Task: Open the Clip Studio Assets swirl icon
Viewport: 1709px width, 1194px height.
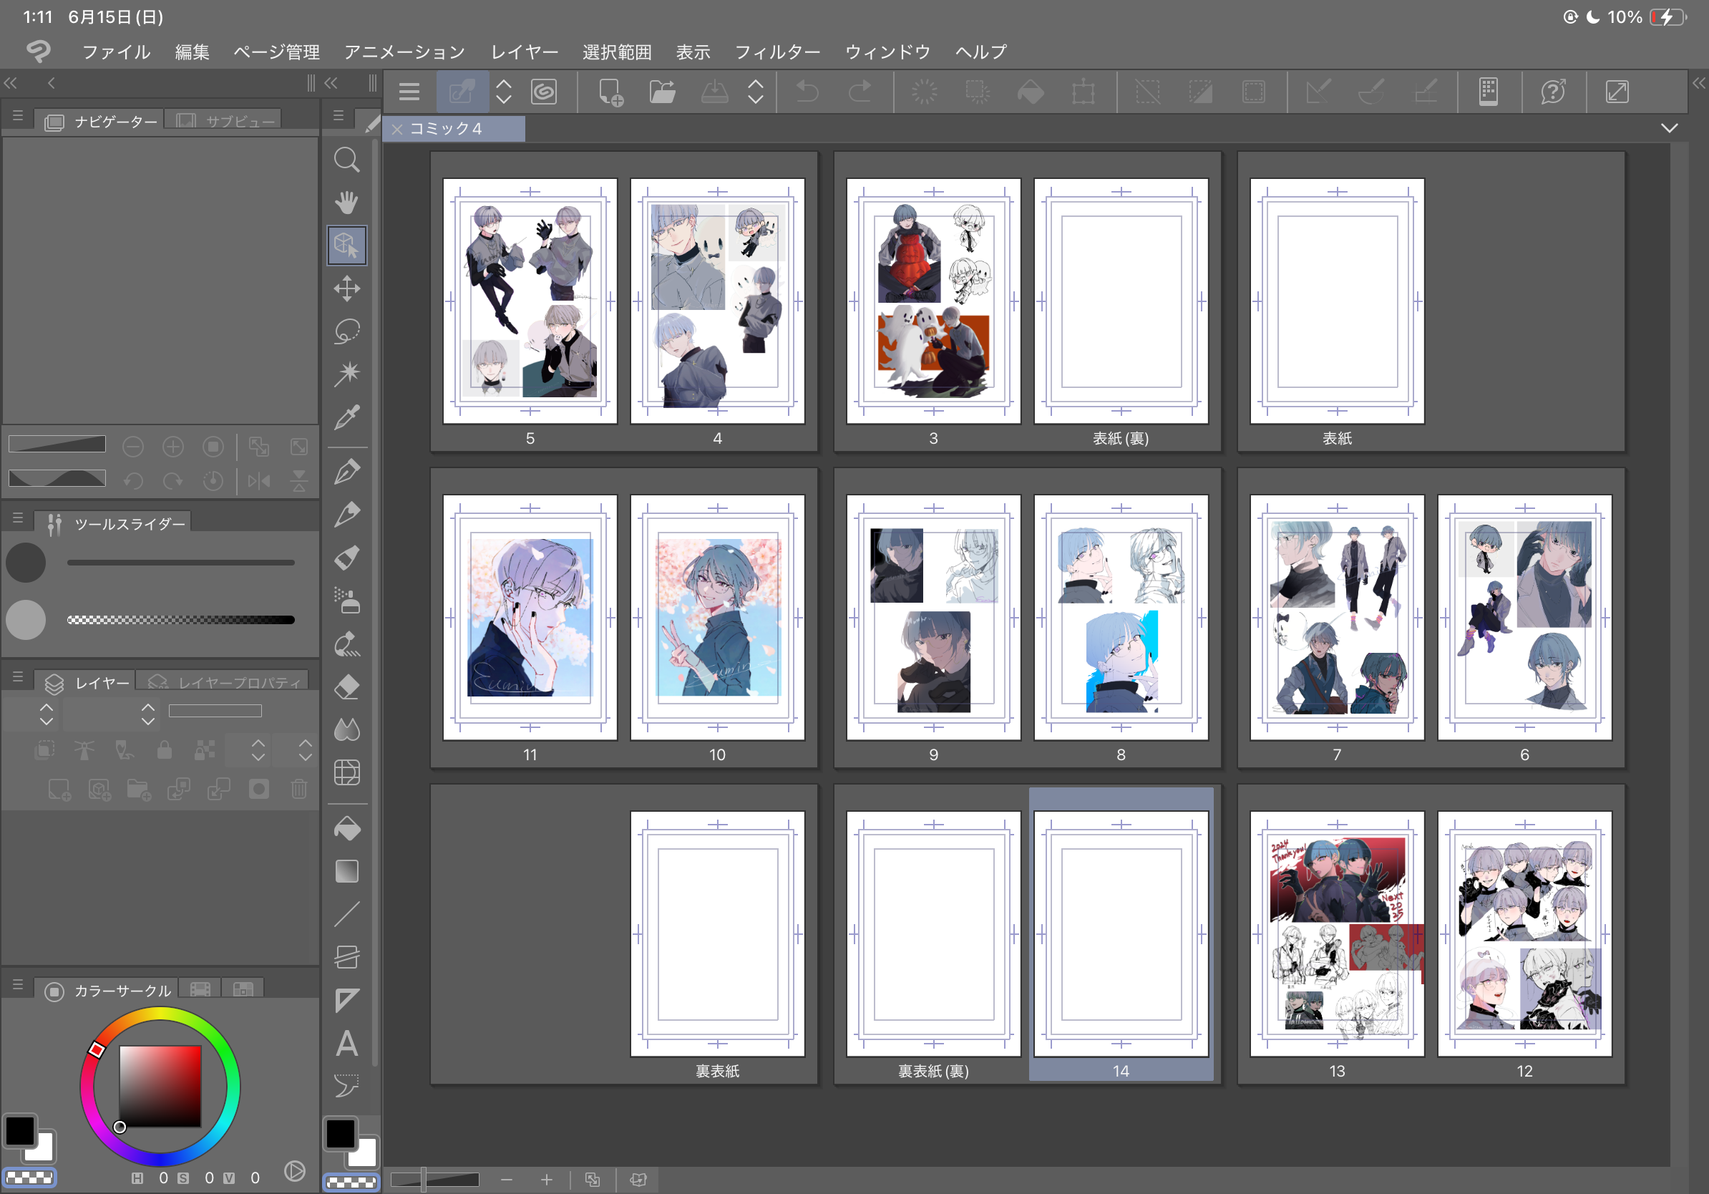Action: (x=544, y=92)
